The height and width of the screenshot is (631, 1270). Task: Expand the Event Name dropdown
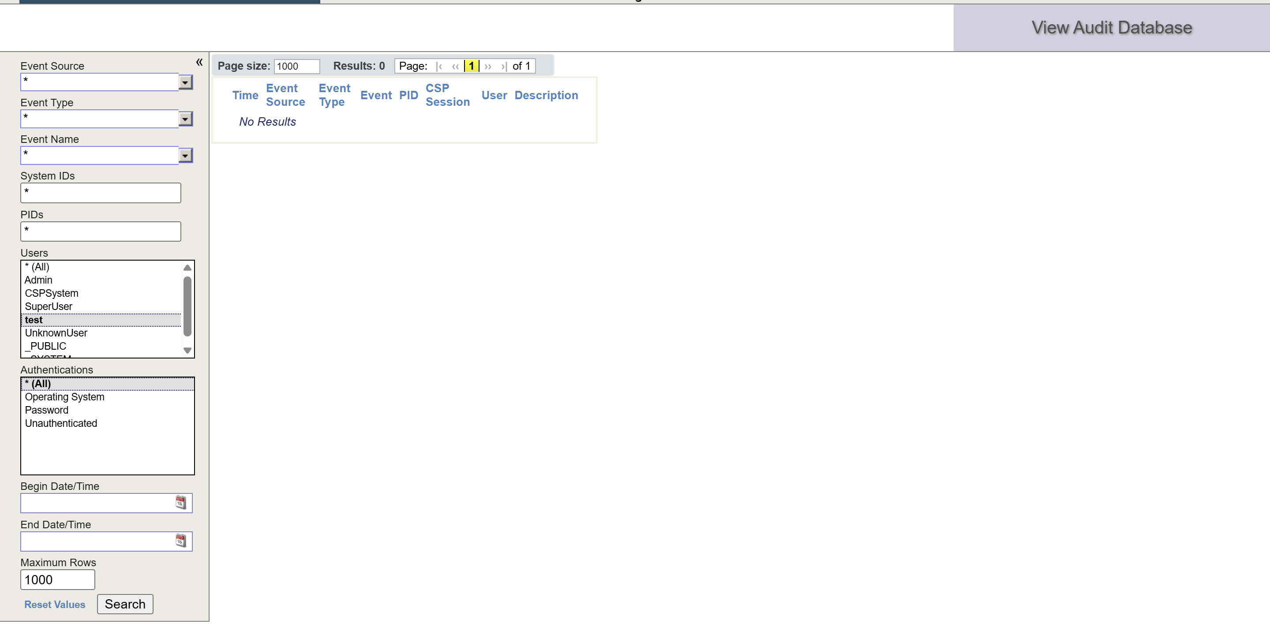pos(185,156)
